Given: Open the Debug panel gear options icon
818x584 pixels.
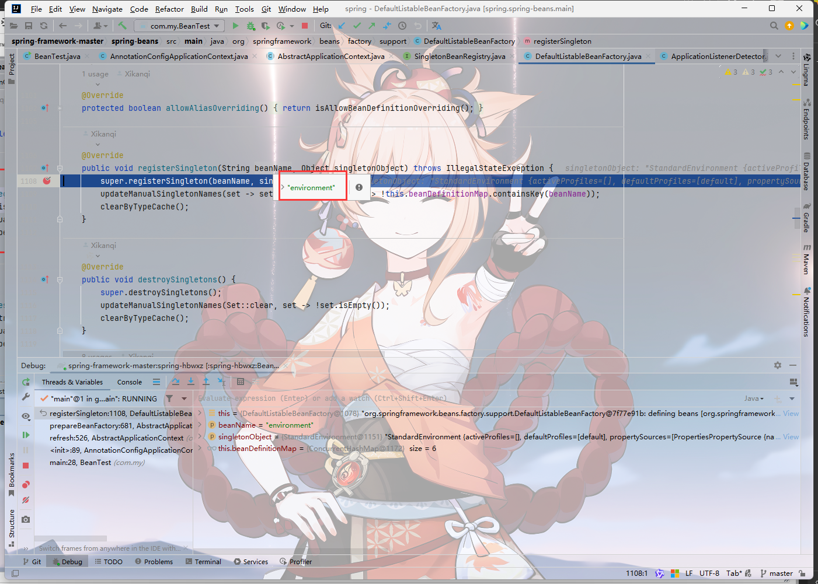Looking at the screenshot, I should [x=778, y=365].
